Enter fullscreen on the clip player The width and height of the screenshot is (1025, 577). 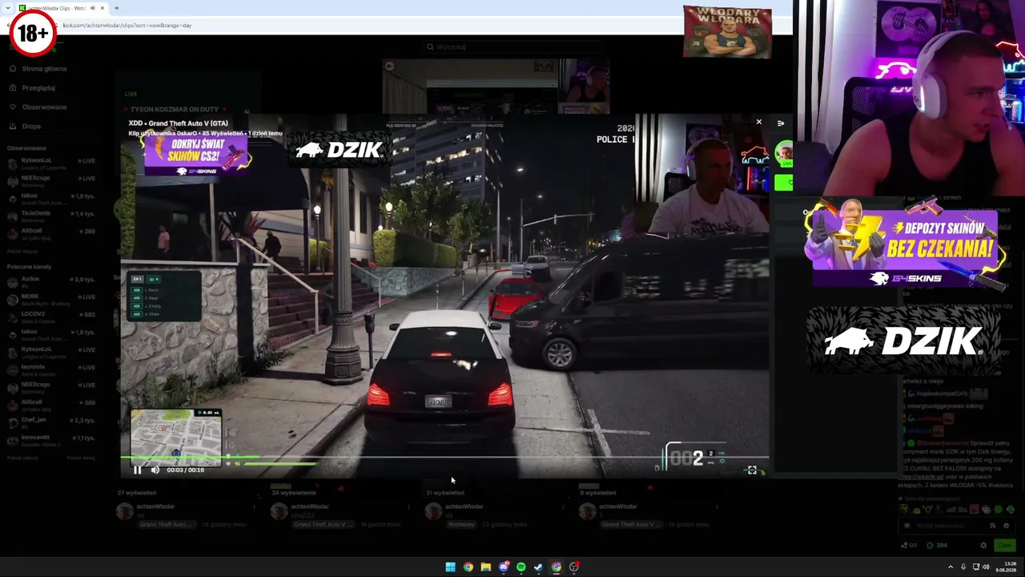[x=752, y=470]
